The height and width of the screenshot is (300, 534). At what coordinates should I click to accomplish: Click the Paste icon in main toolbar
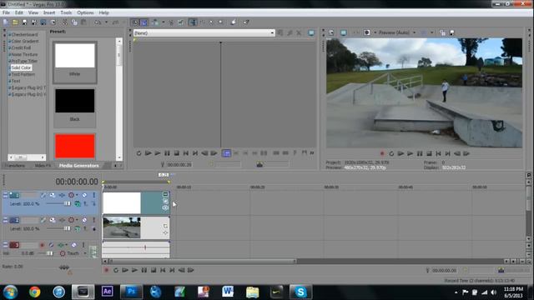83,22
